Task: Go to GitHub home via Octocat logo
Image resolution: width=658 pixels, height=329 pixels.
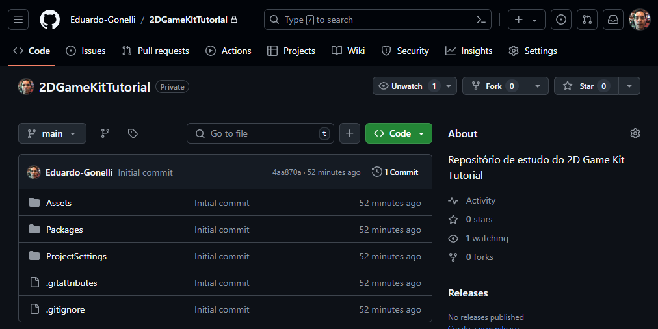Action: pyautogui.click(x=50, y=20)
